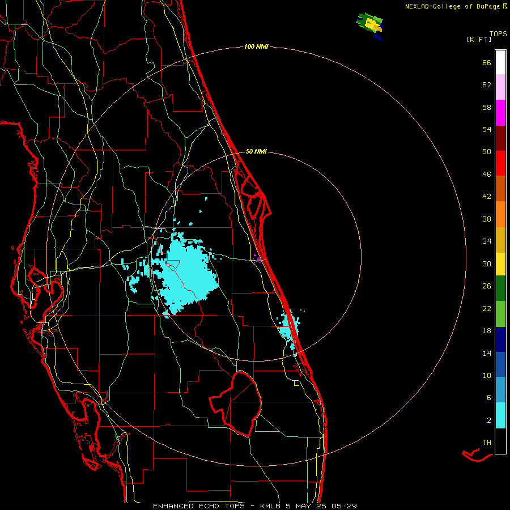Click the TOPS legend title
Screen dimensions: 510x510
pos(498,33)
